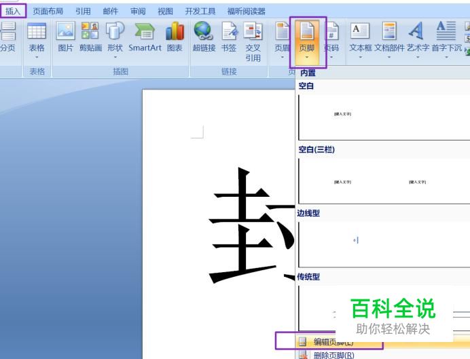The width and height of the screenshot is (470, 359).
Task: Expand the 文本框 dropdown arrow
Action: [360, 57]
